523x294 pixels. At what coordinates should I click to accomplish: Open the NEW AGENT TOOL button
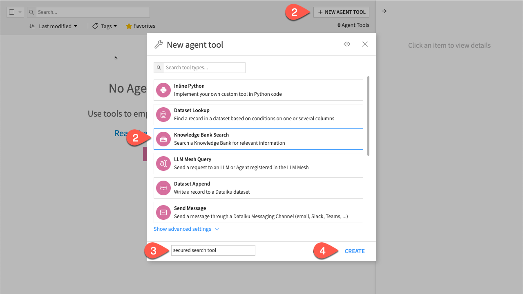[x=341, y=12]
